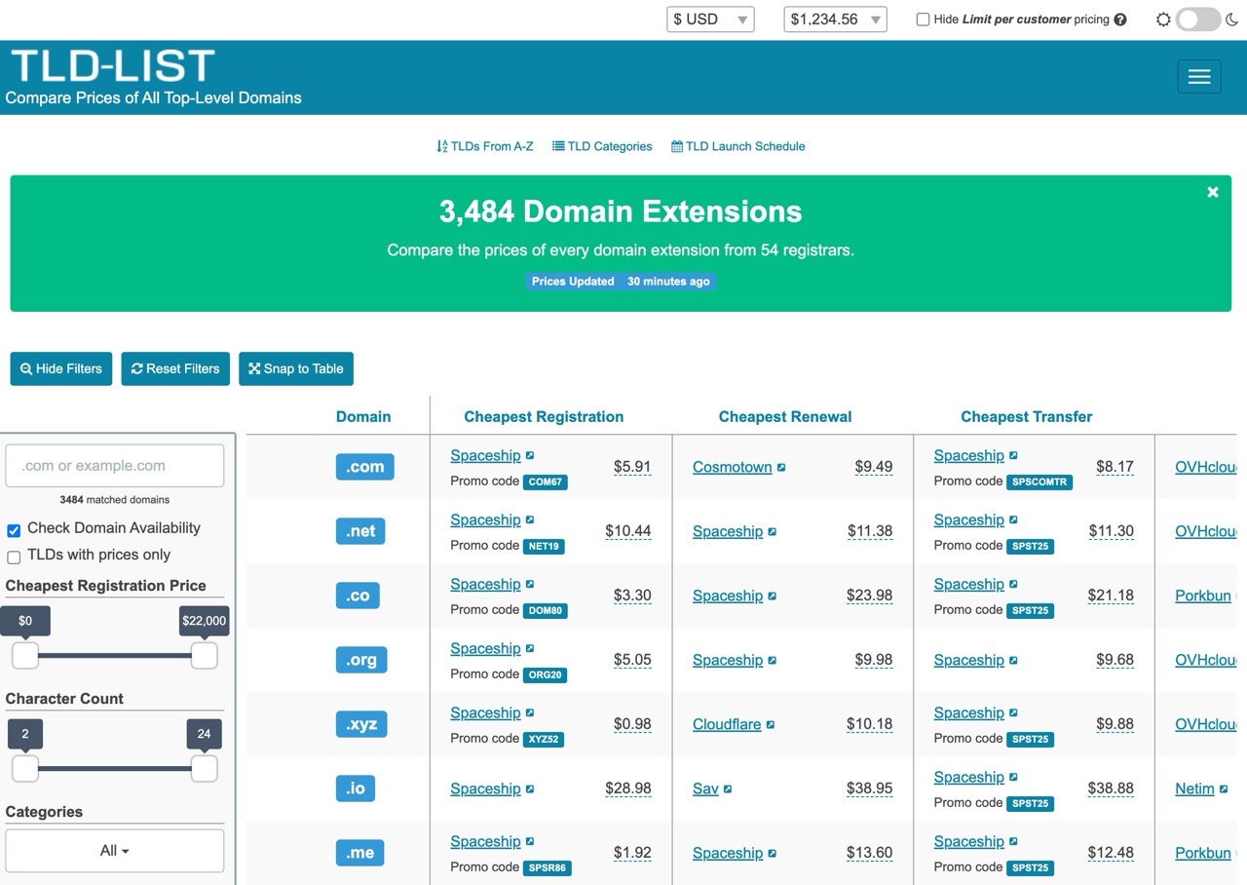
Task: Open TLD Categories
Action: [602, 146]
